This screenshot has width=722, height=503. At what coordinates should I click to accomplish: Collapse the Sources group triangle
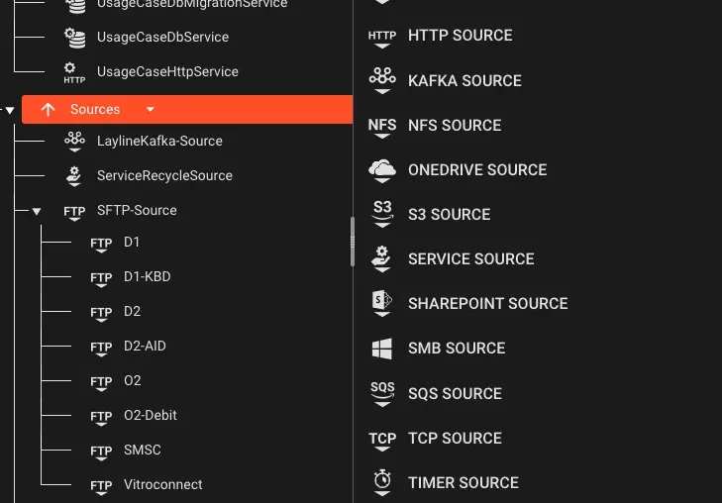(x=10, y=110)
